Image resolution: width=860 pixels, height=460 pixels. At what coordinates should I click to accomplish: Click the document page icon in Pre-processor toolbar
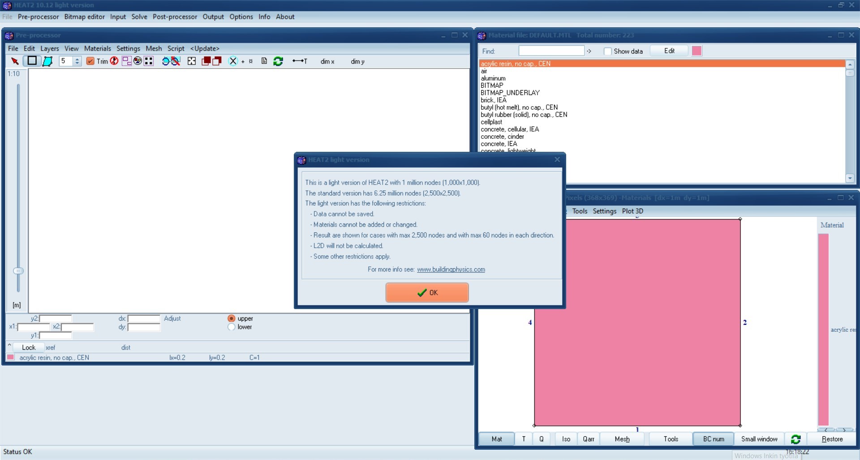click(x=264, y=61)
